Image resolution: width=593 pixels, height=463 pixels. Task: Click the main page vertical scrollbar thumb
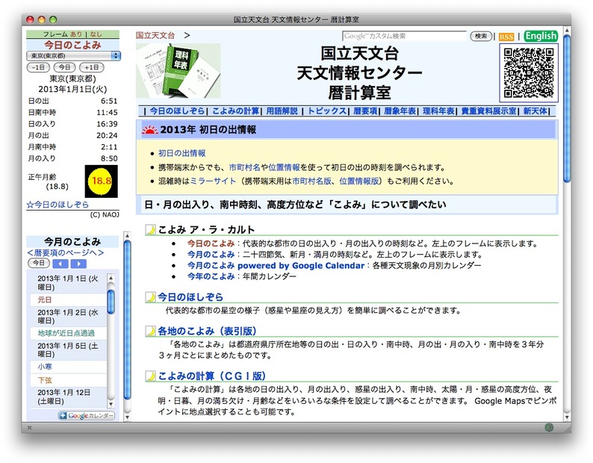click(567, 108)
